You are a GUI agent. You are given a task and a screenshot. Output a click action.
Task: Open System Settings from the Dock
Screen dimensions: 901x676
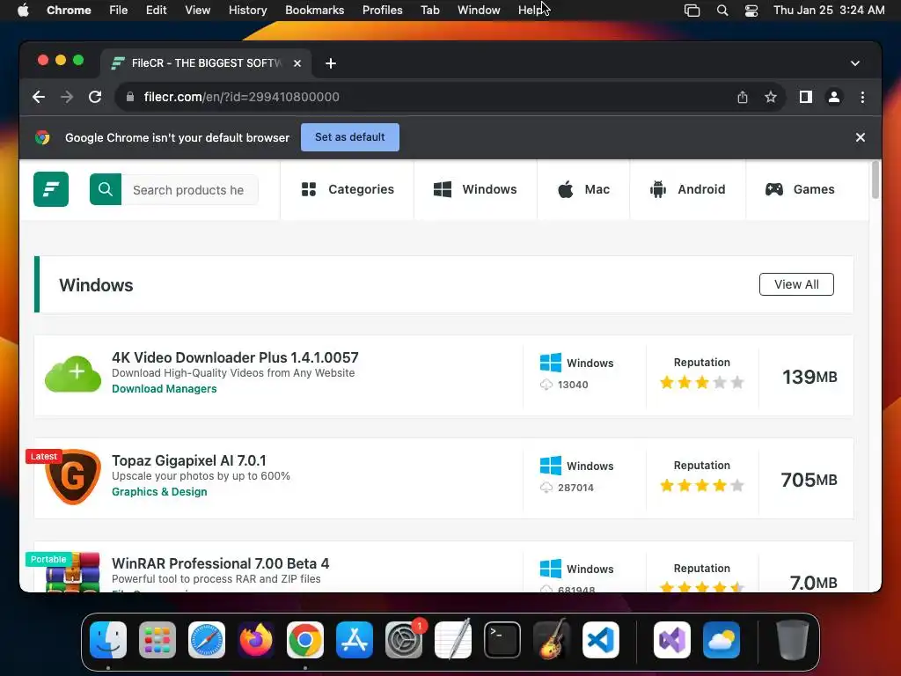(x=403, y=640)
